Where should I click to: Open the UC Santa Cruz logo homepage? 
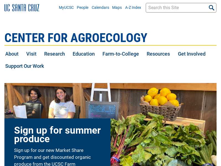pyautogui.click(x=22, y=8)
